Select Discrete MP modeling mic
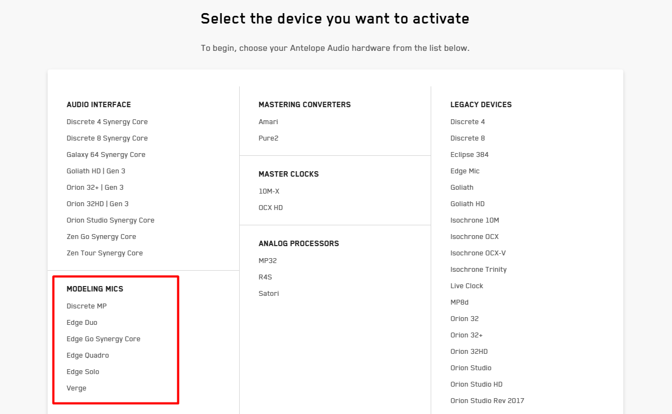The width and height of the screenshot is (672, 414). coord(86,306)
